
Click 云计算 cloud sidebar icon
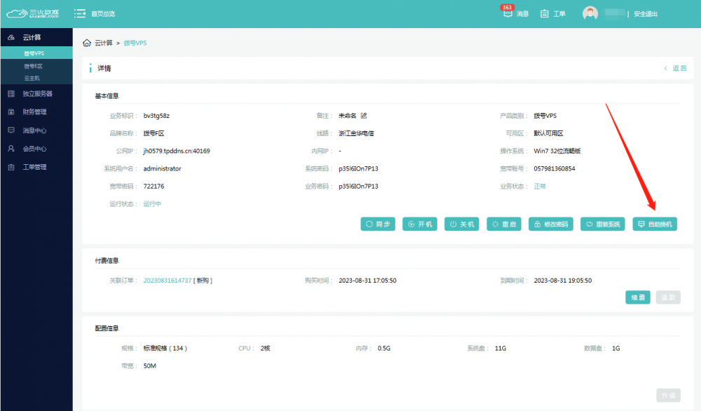click(x=12, y=37)
